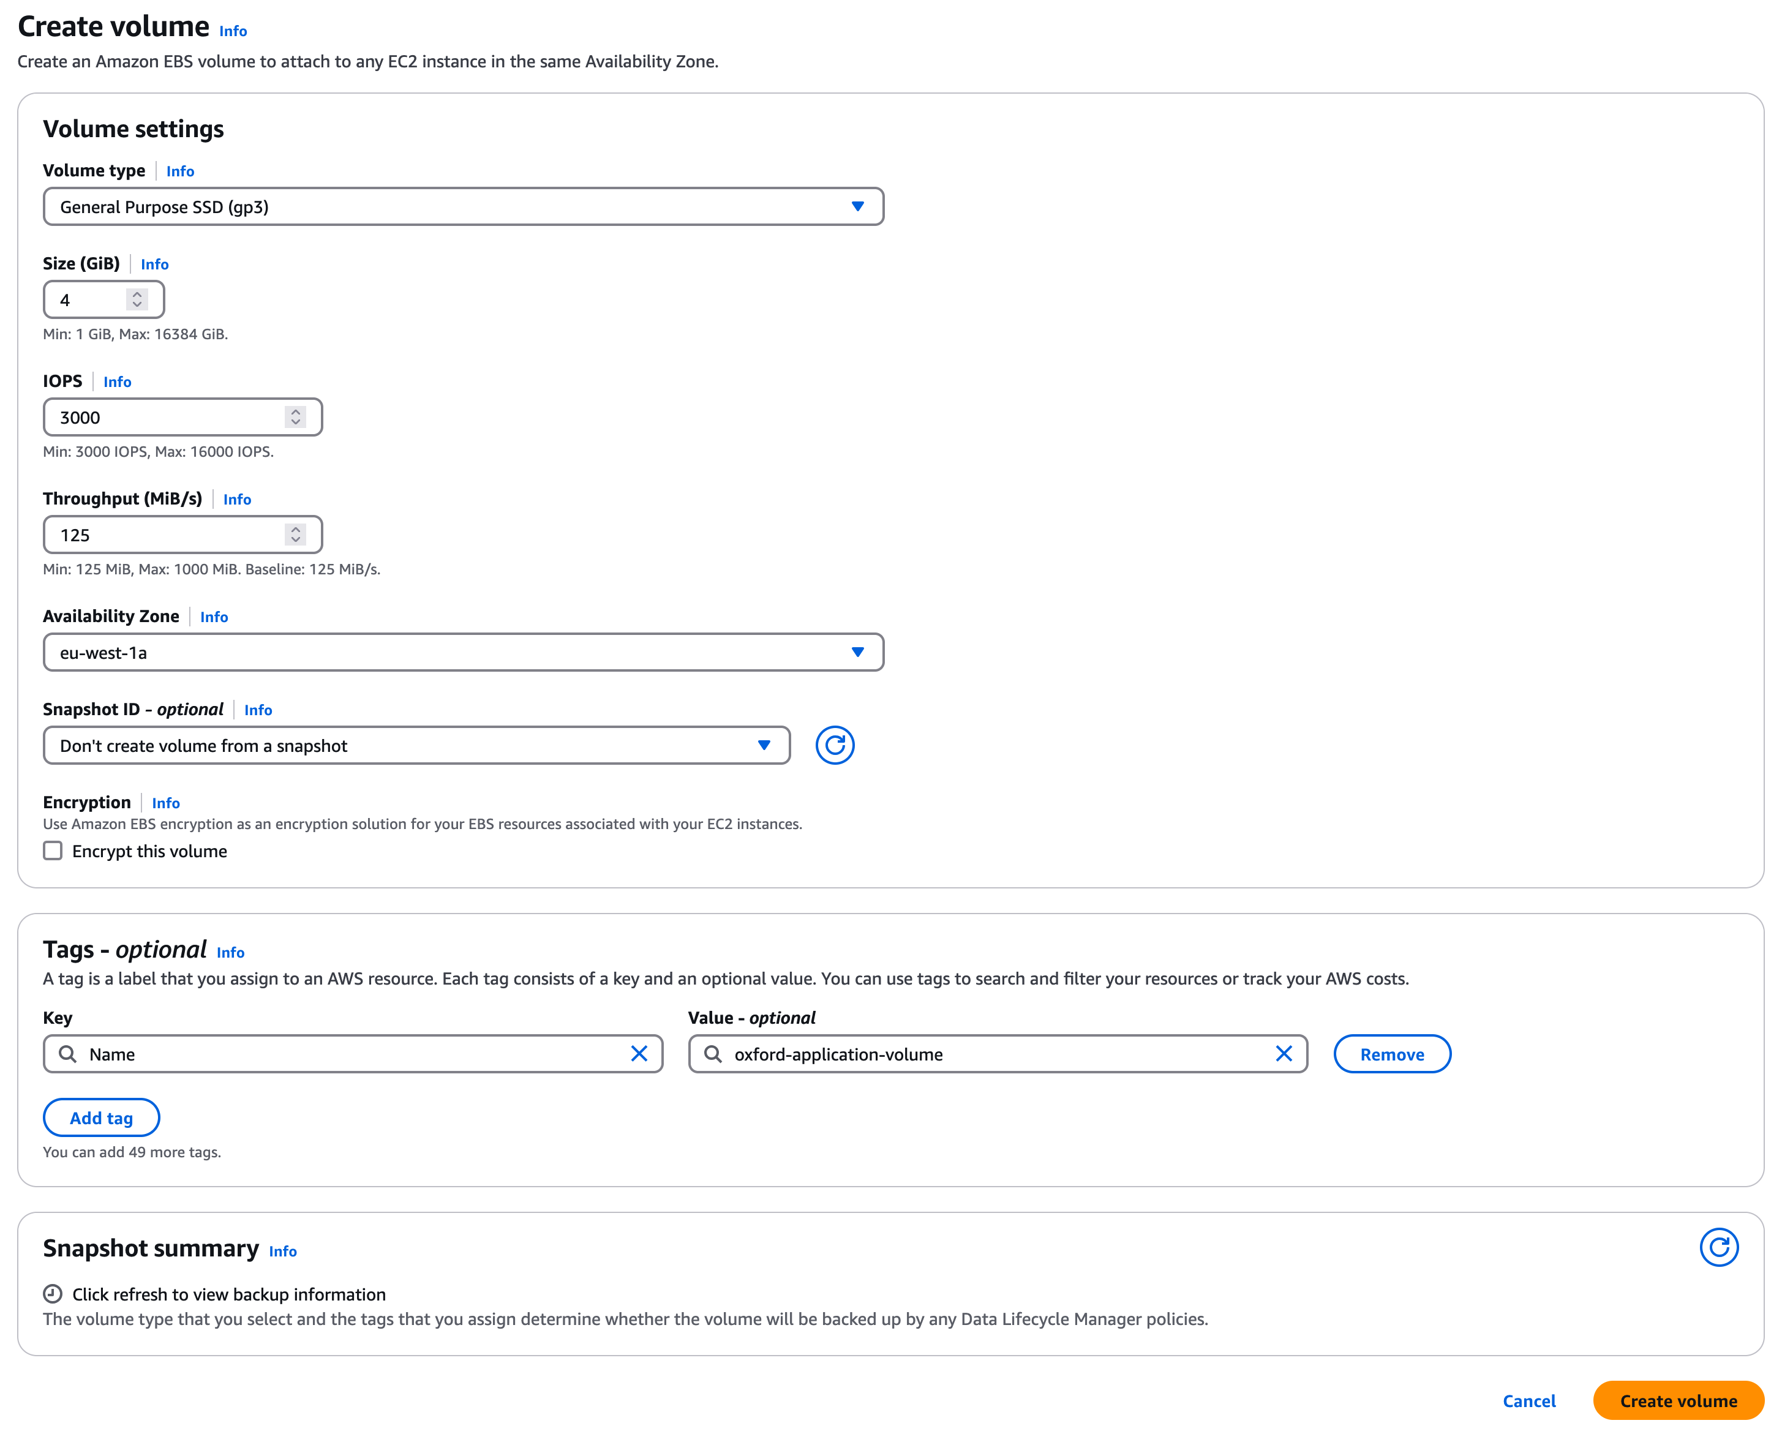Click the Add tag button
This screenshot has width=1782, height=1434.
tap(101, 1117)
